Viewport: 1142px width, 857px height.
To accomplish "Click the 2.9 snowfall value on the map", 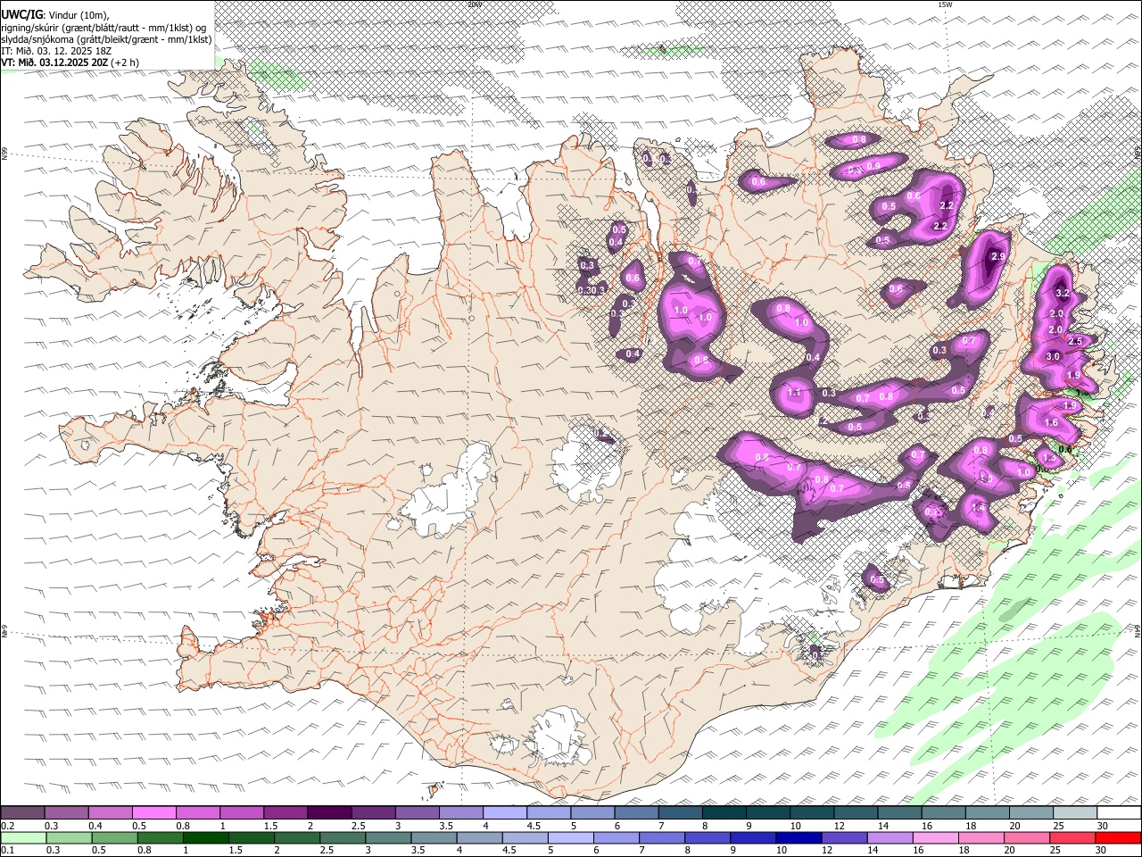I will coord(998,256).
